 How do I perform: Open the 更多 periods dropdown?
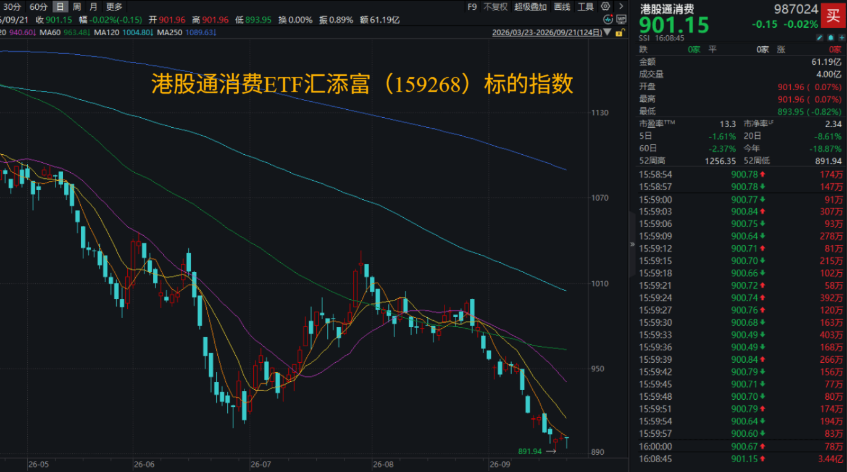pos(114,7)
